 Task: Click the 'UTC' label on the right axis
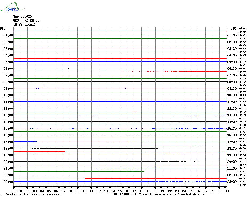pyautogui.click(x=233, y=28)
